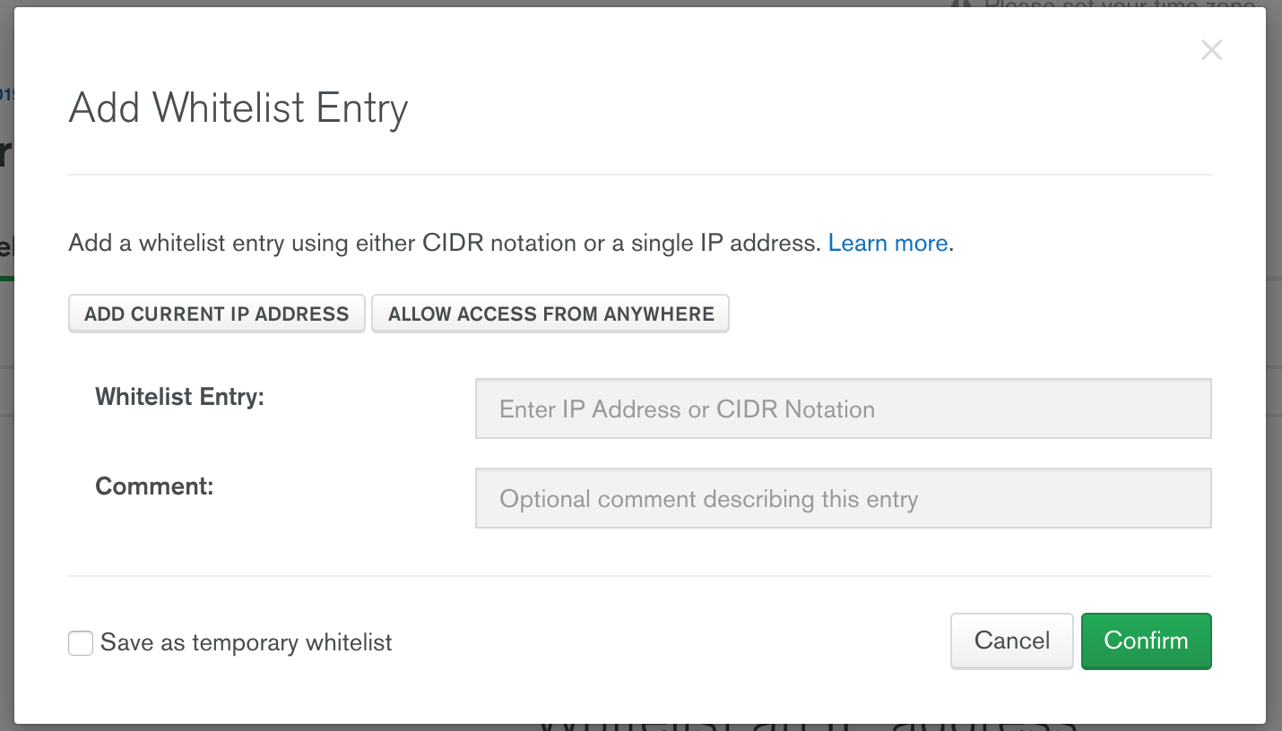The image size is (1282, 731).
Task: Open the Learn more link
Action: pos(888,243)
